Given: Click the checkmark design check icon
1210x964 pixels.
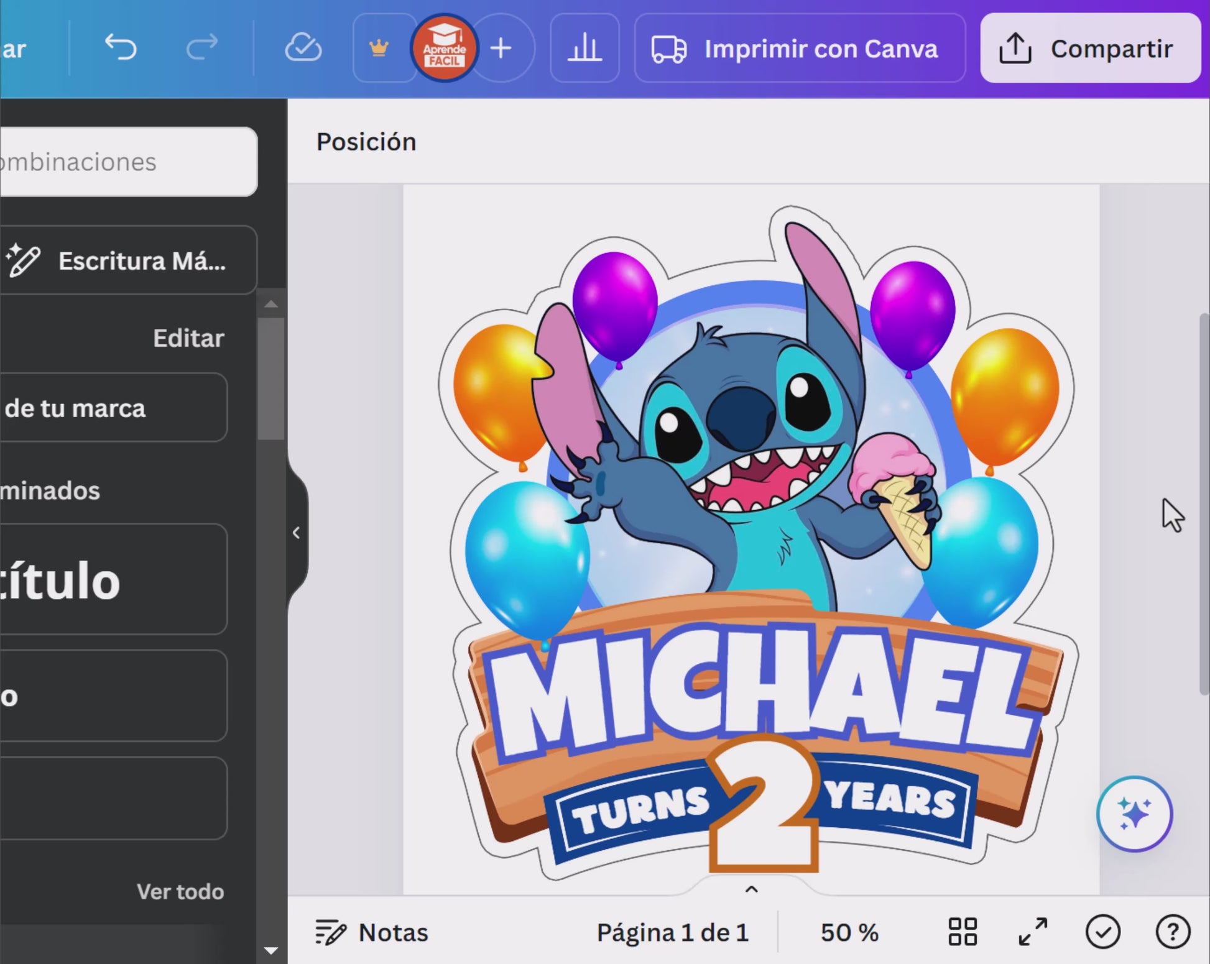Looking at the screenshot, I should coord(1102,932).
